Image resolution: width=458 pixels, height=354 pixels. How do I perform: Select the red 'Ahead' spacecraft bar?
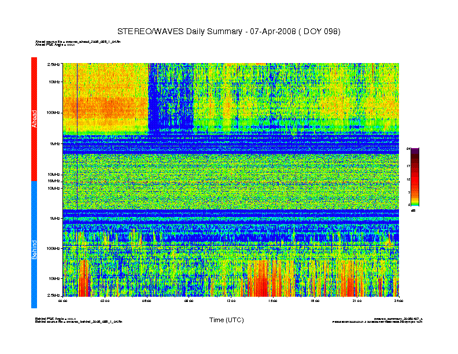pos(34,119)
